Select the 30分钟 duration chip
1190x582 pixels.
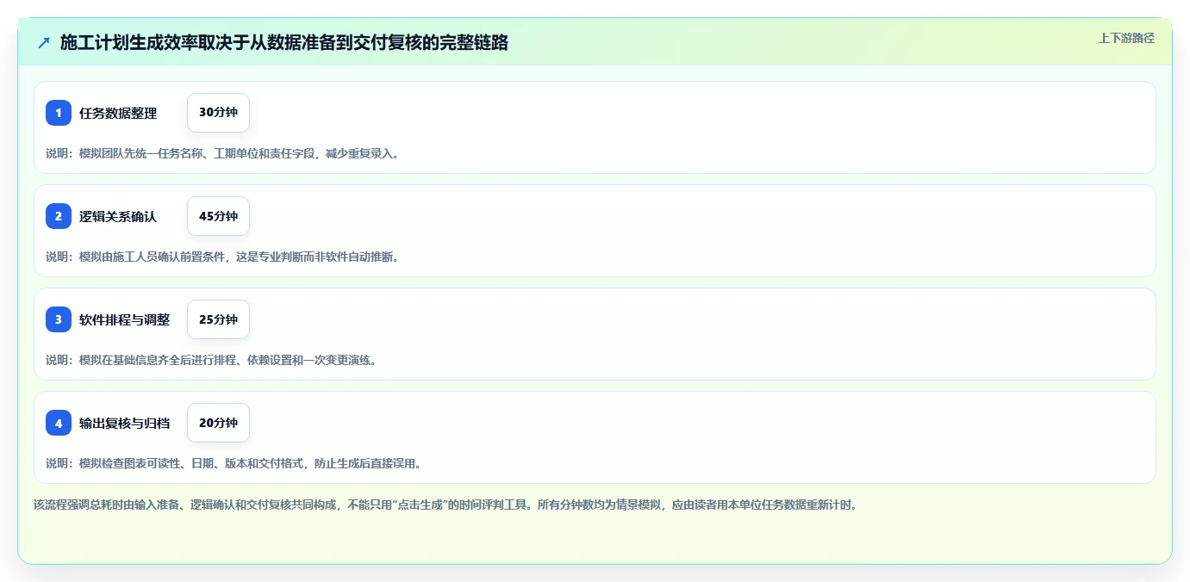[x=218, y=113]
